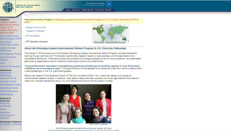Go to the Home menu item
Viewport: 231px width, 131px height.
pos(68,10)
